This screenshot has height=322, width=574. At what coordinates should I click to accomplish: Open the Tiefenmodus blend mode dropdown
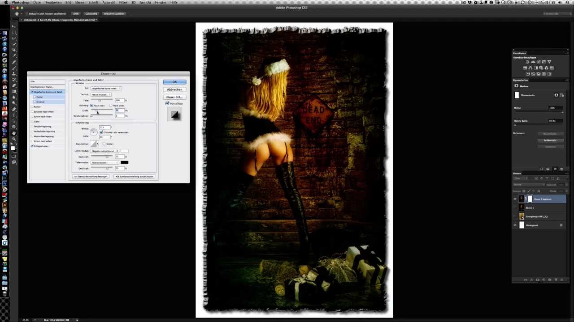[105, 162]
